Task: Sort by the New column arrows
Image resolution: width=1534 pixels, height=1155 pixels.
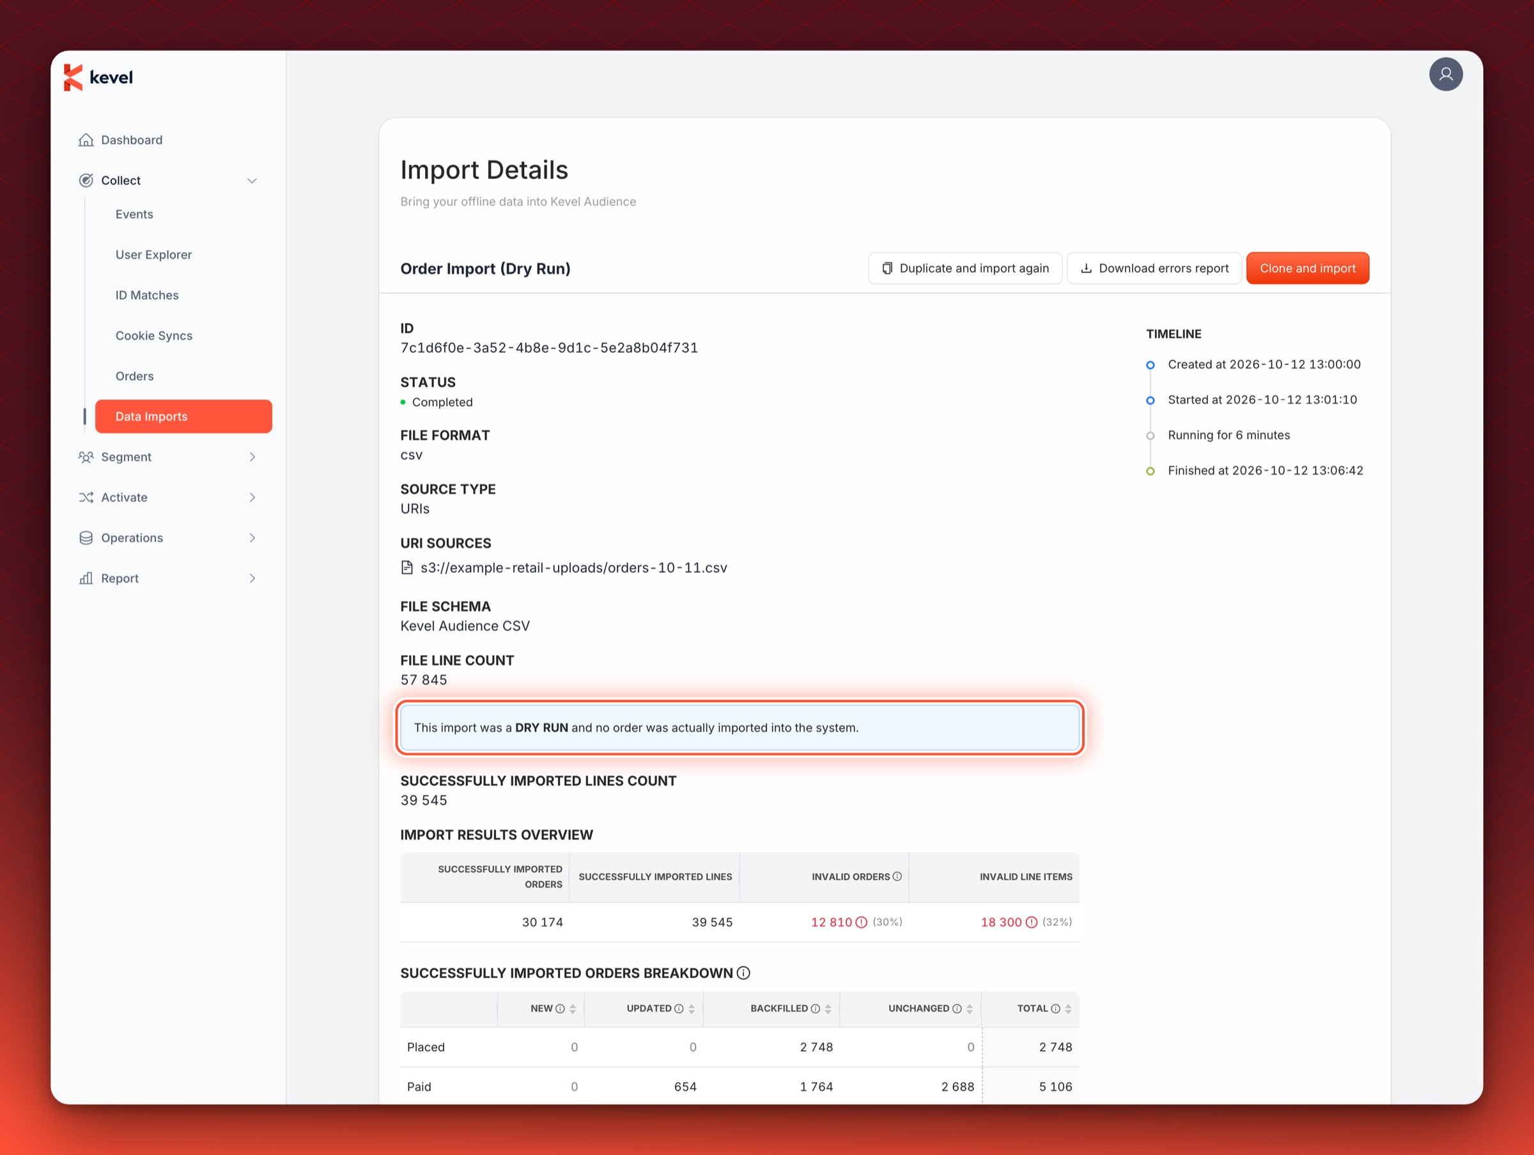Action: [573, 1009]
